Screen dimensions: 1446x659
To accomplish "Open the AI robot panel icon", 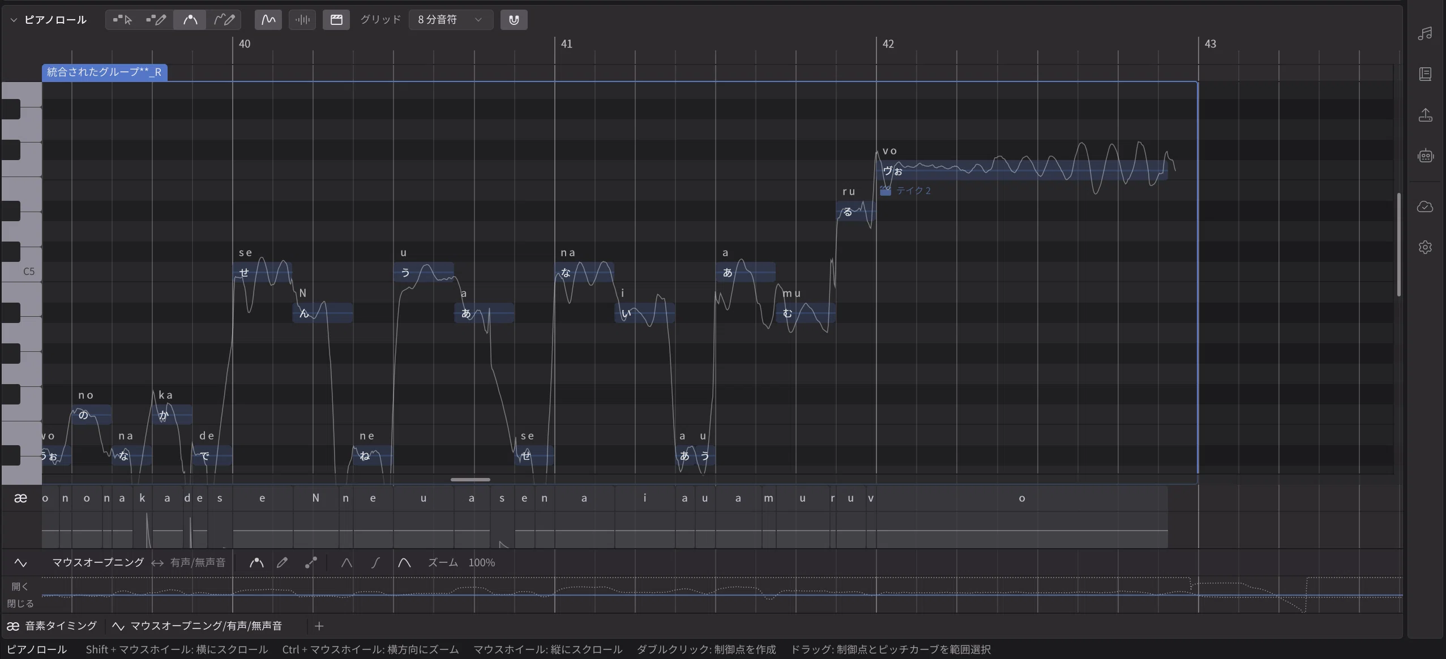I will (1426, 156).
